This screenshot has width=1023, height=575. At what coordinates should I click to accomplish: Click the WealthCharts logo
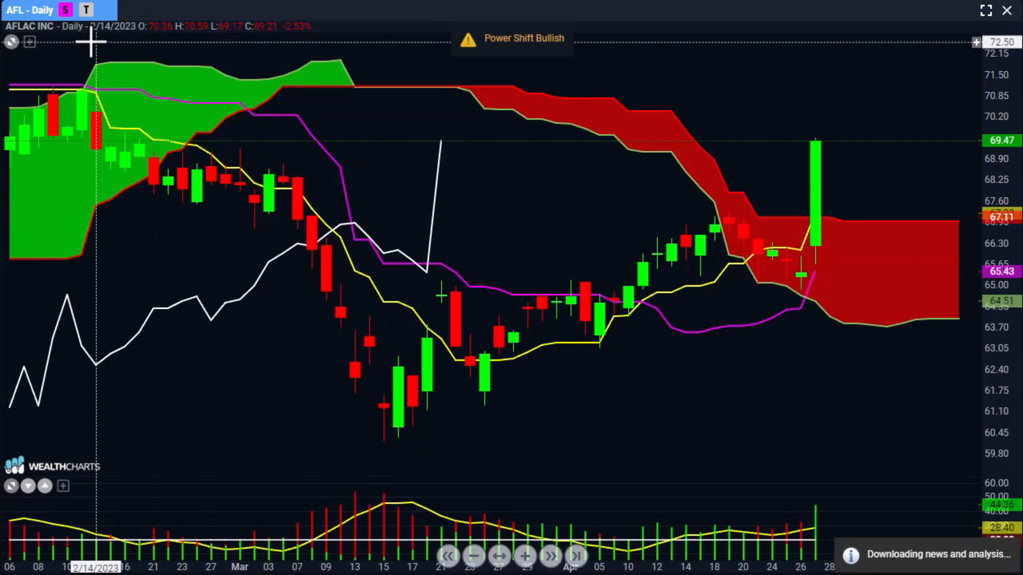tap(52, 466)
